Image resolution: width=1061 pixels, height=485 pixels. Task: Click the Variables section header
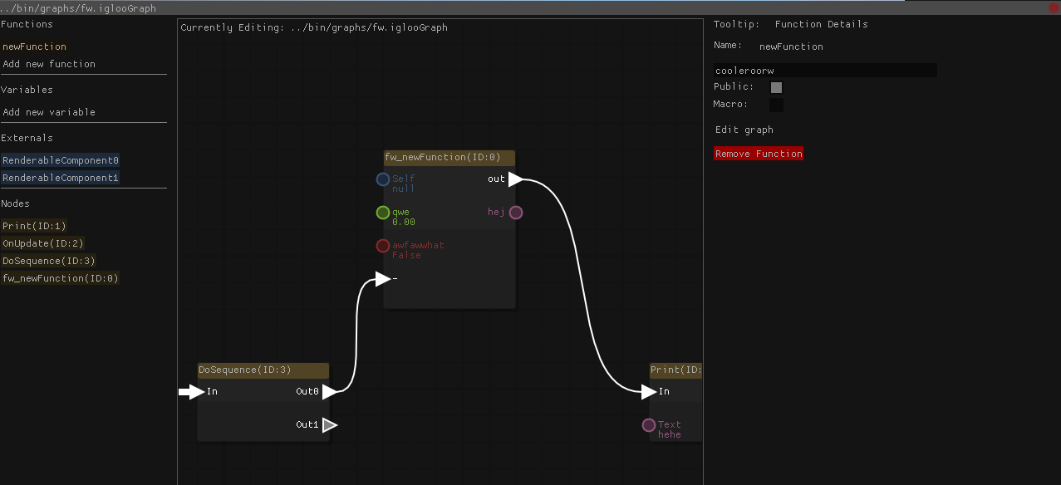point(27,90)
